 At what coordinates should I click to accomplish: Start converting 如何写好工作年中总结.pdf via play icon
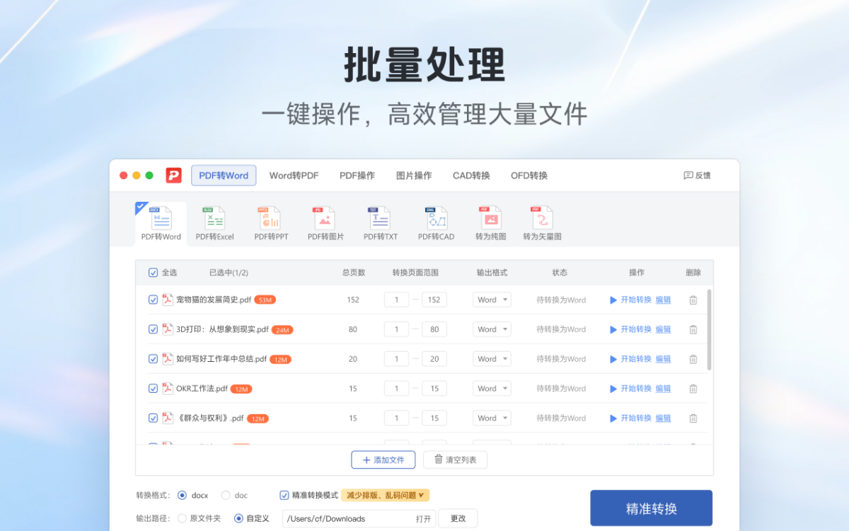613,359
